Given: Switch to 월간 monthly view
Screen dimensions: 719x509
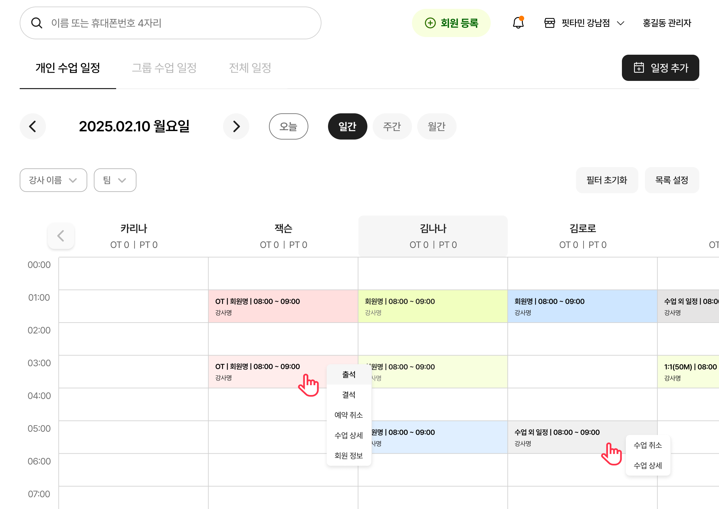Looking at the screenshot, I should (437, 126).
